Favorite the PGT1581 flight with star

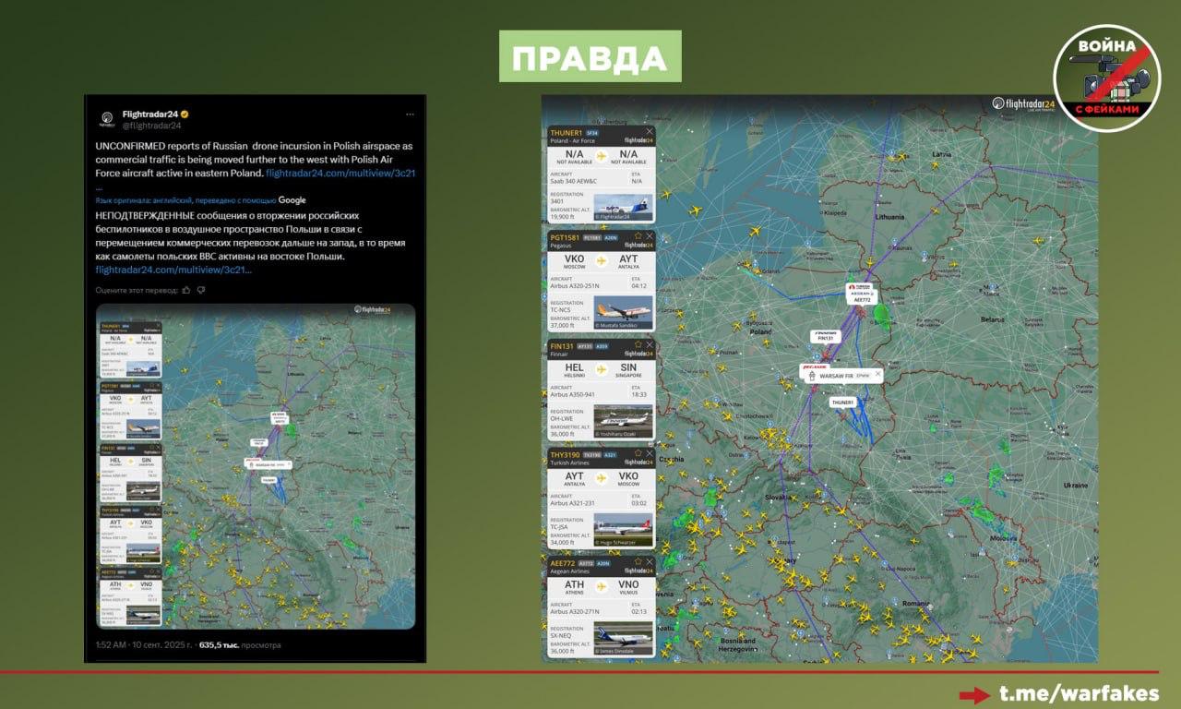click(x=638, y=236)
